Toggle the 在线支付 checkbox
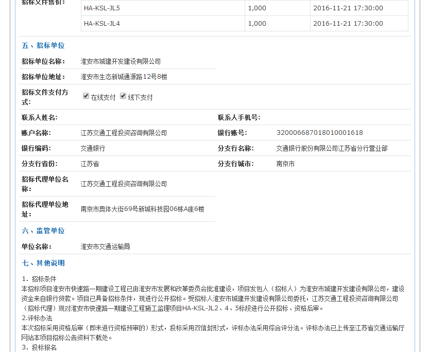430x352 pixels. coord(86,96)
